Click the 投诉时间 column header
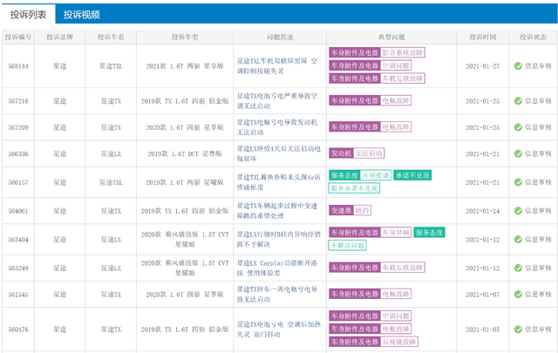 [x=482, y=37]
